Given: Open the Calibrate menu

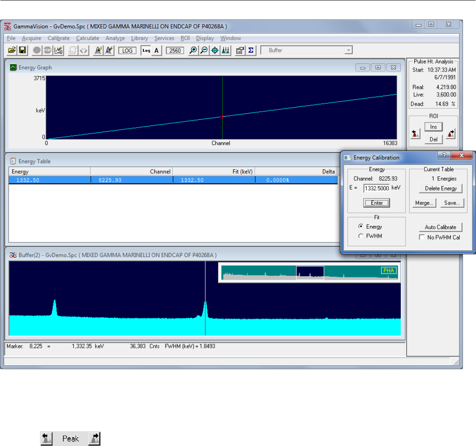Looking at the screenshot, I should (x=58, y=38).
